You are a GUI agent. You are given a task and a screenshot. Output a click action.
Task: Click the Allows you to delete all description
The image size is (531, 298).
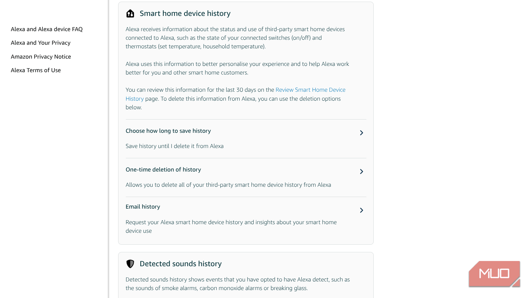point(228,185)
